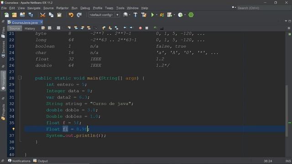This screenshot has width=292, height=164.
Task: Cut selection with the scissors icon
Action: [42, 15]
